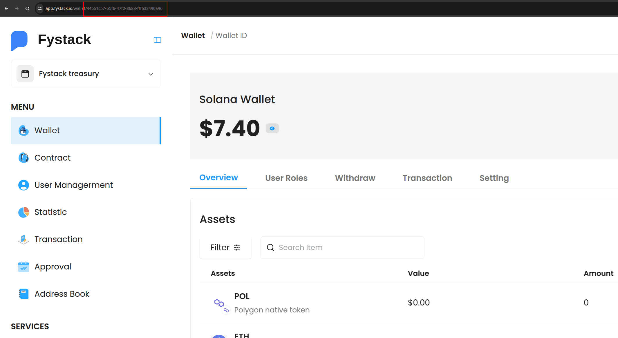Click the POL Polygon token icon
The width and height of the screenshot is (618, 338).
[x=219, y=303]
